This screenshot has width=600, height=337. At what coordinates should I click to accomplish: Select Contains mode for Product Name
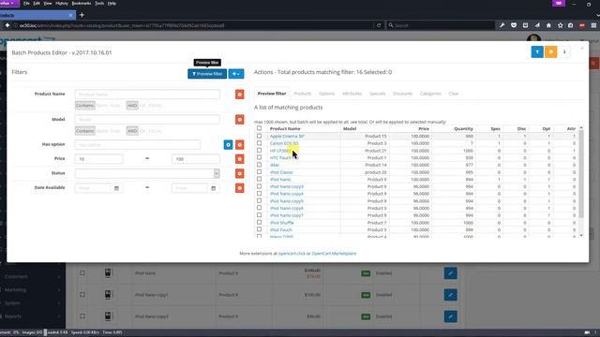[85, 106]
